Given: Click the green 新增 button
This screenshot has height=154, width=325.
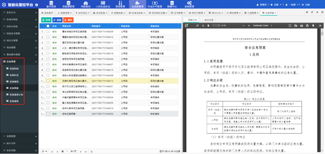Looking at the screenshot, I should pos(46,20).
